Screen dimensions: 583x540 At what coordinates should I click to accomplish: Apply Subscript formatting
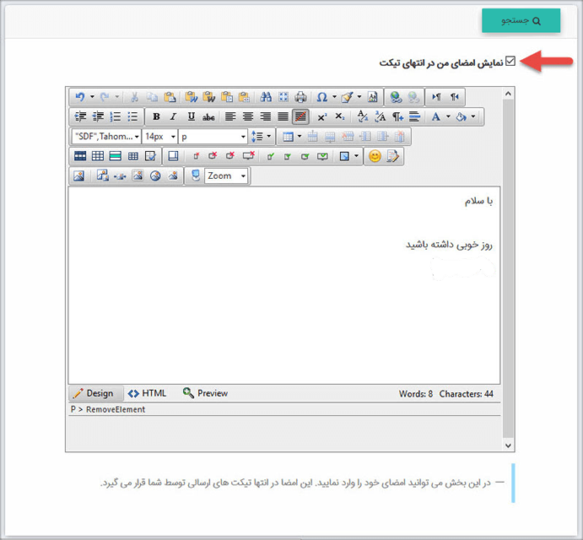tap(339, 116)
